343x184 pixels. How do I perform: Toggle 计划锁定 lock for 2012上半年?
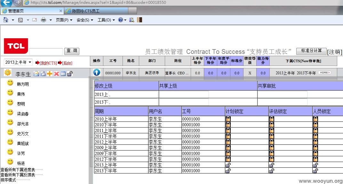click(228, 142)
